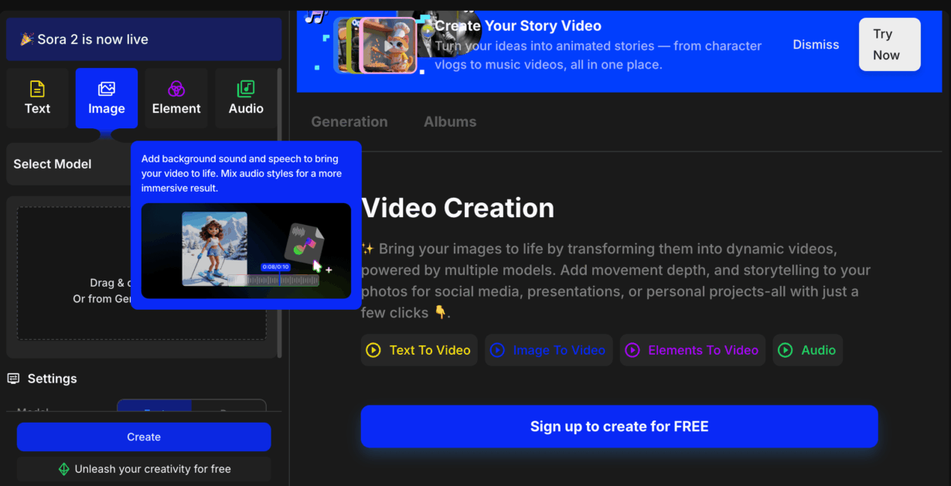Open the Generation tab
The width and height of the screenshot is (951, 486).
349,121
